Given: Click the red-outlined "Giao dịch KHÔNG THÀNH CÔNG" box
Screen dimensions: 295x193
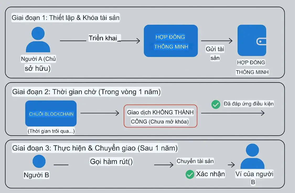Looking at the screenshot, I should click(160, 117).
